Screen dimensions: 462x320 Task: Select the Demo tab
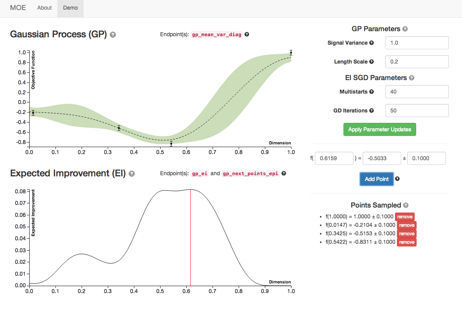pyautogui.click(x=70, y=8)
